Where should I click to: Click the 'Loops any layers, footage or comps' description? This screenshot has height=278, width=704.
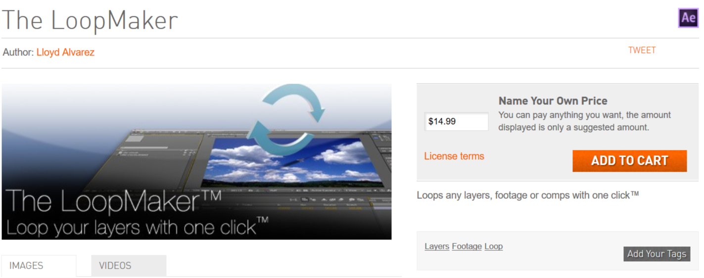(x=528, y=195)
